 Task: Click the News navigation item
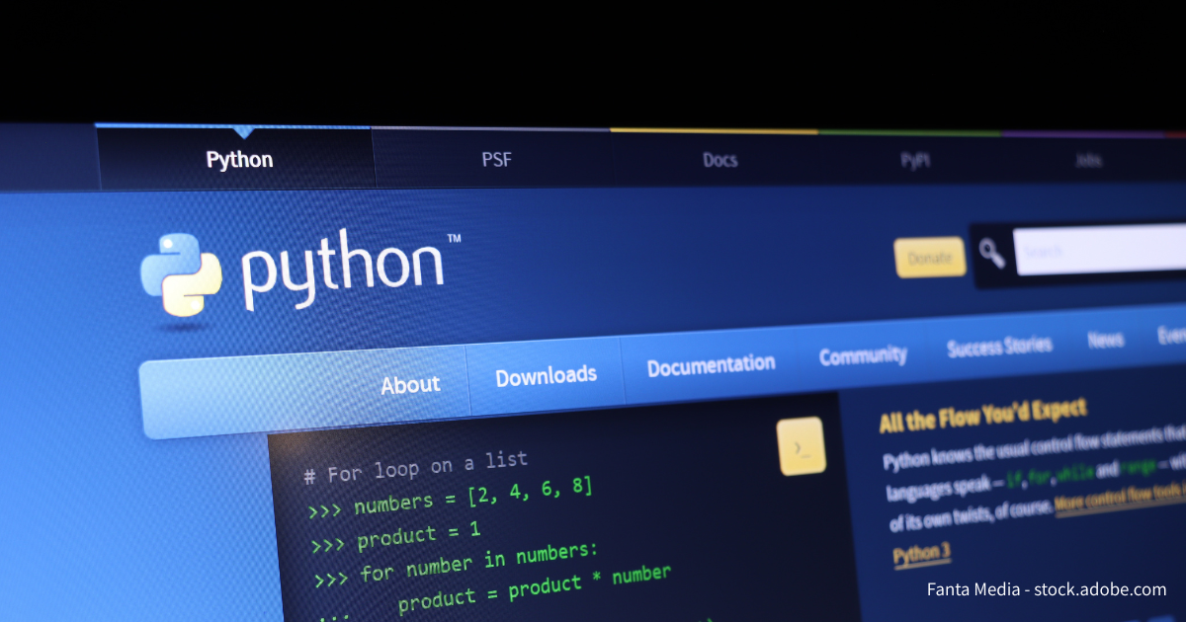(x=1104, y=338)
